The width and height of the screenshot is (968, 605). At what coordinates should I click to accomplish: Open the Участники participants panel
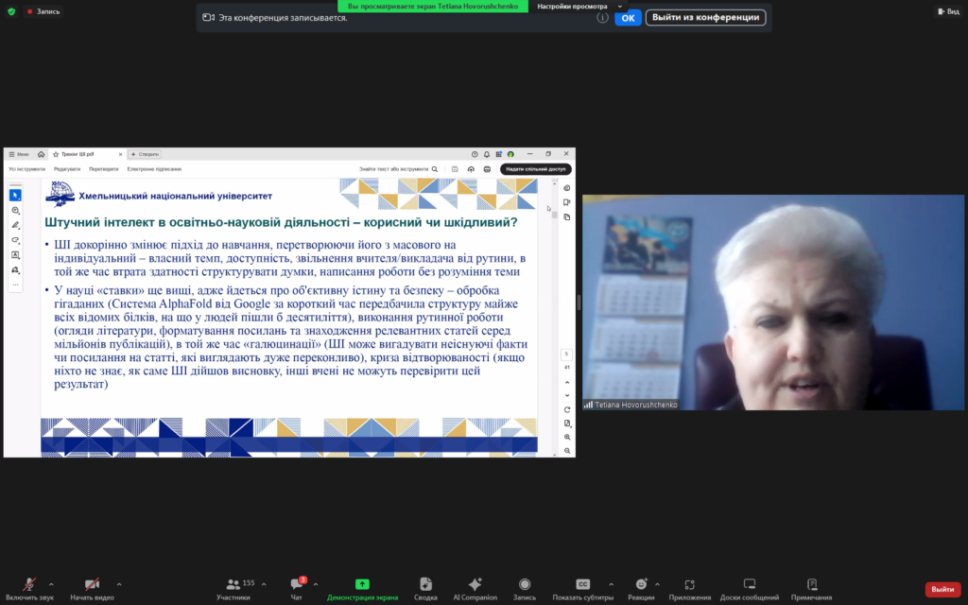(x=233, y=586)
